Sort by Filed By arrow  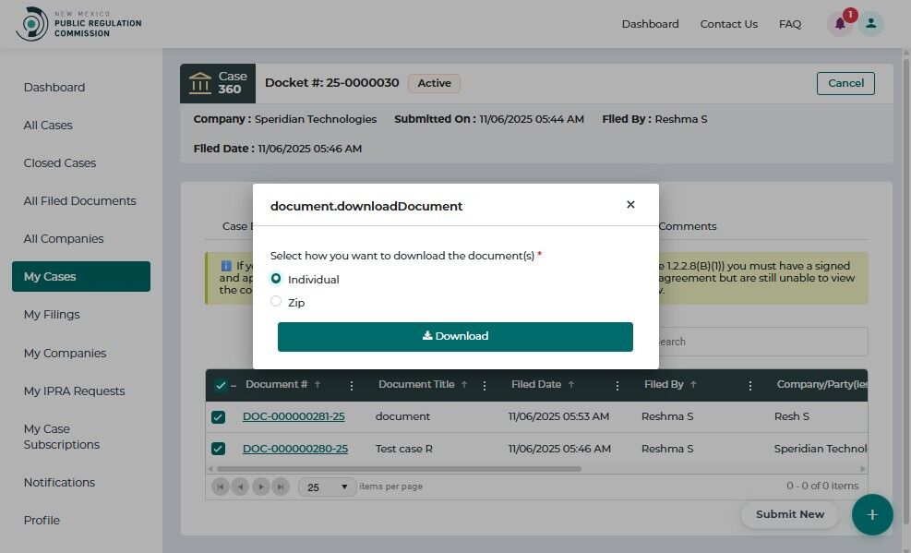[693, 385]
